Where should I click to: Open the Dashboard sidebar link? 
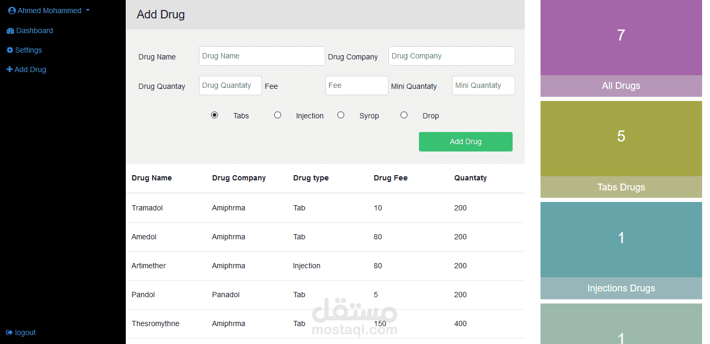pos(29,31)
